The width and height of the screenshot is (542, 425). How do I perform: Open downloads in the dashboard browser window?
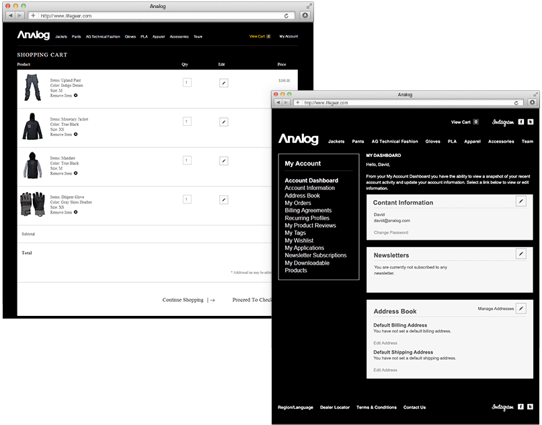[x=532, y=102]
